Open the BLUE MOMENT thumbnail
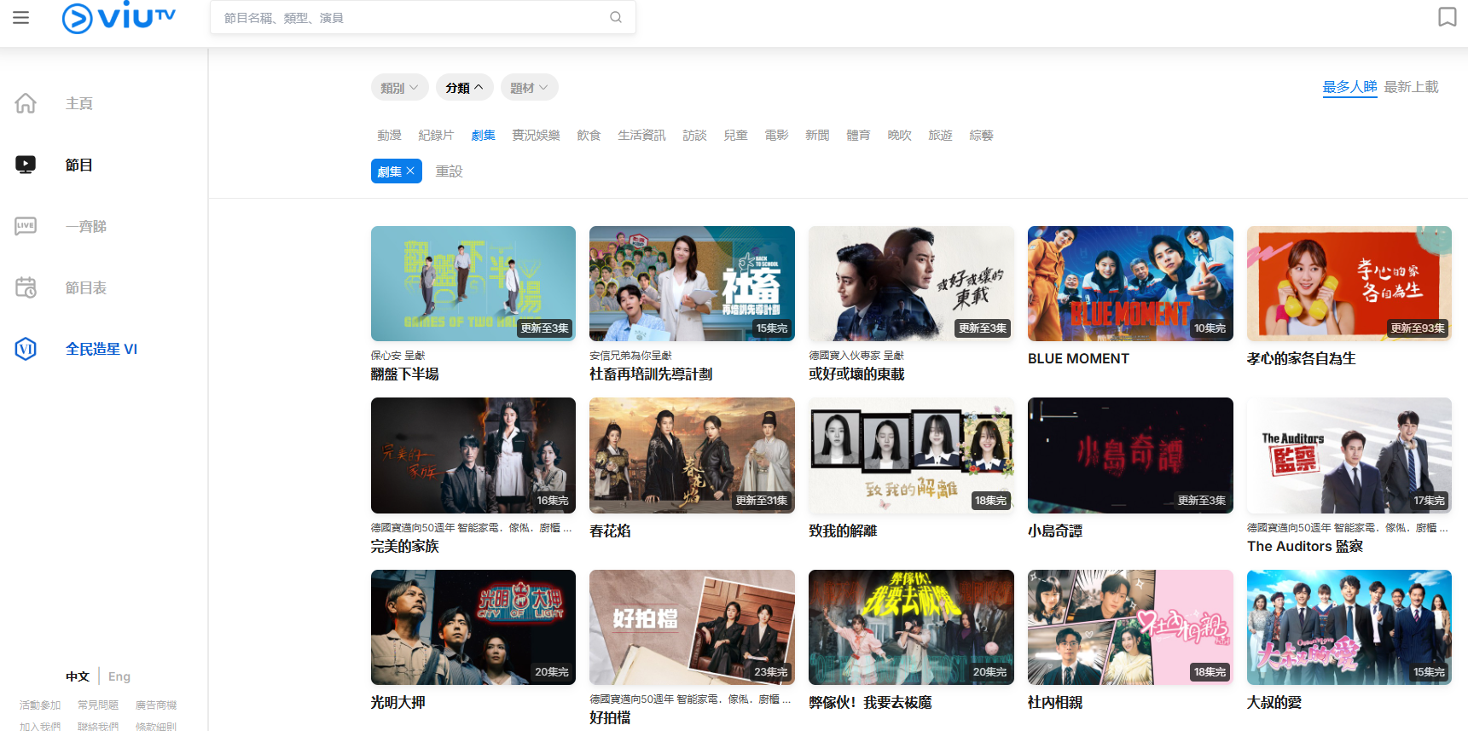 point(1130,283)
